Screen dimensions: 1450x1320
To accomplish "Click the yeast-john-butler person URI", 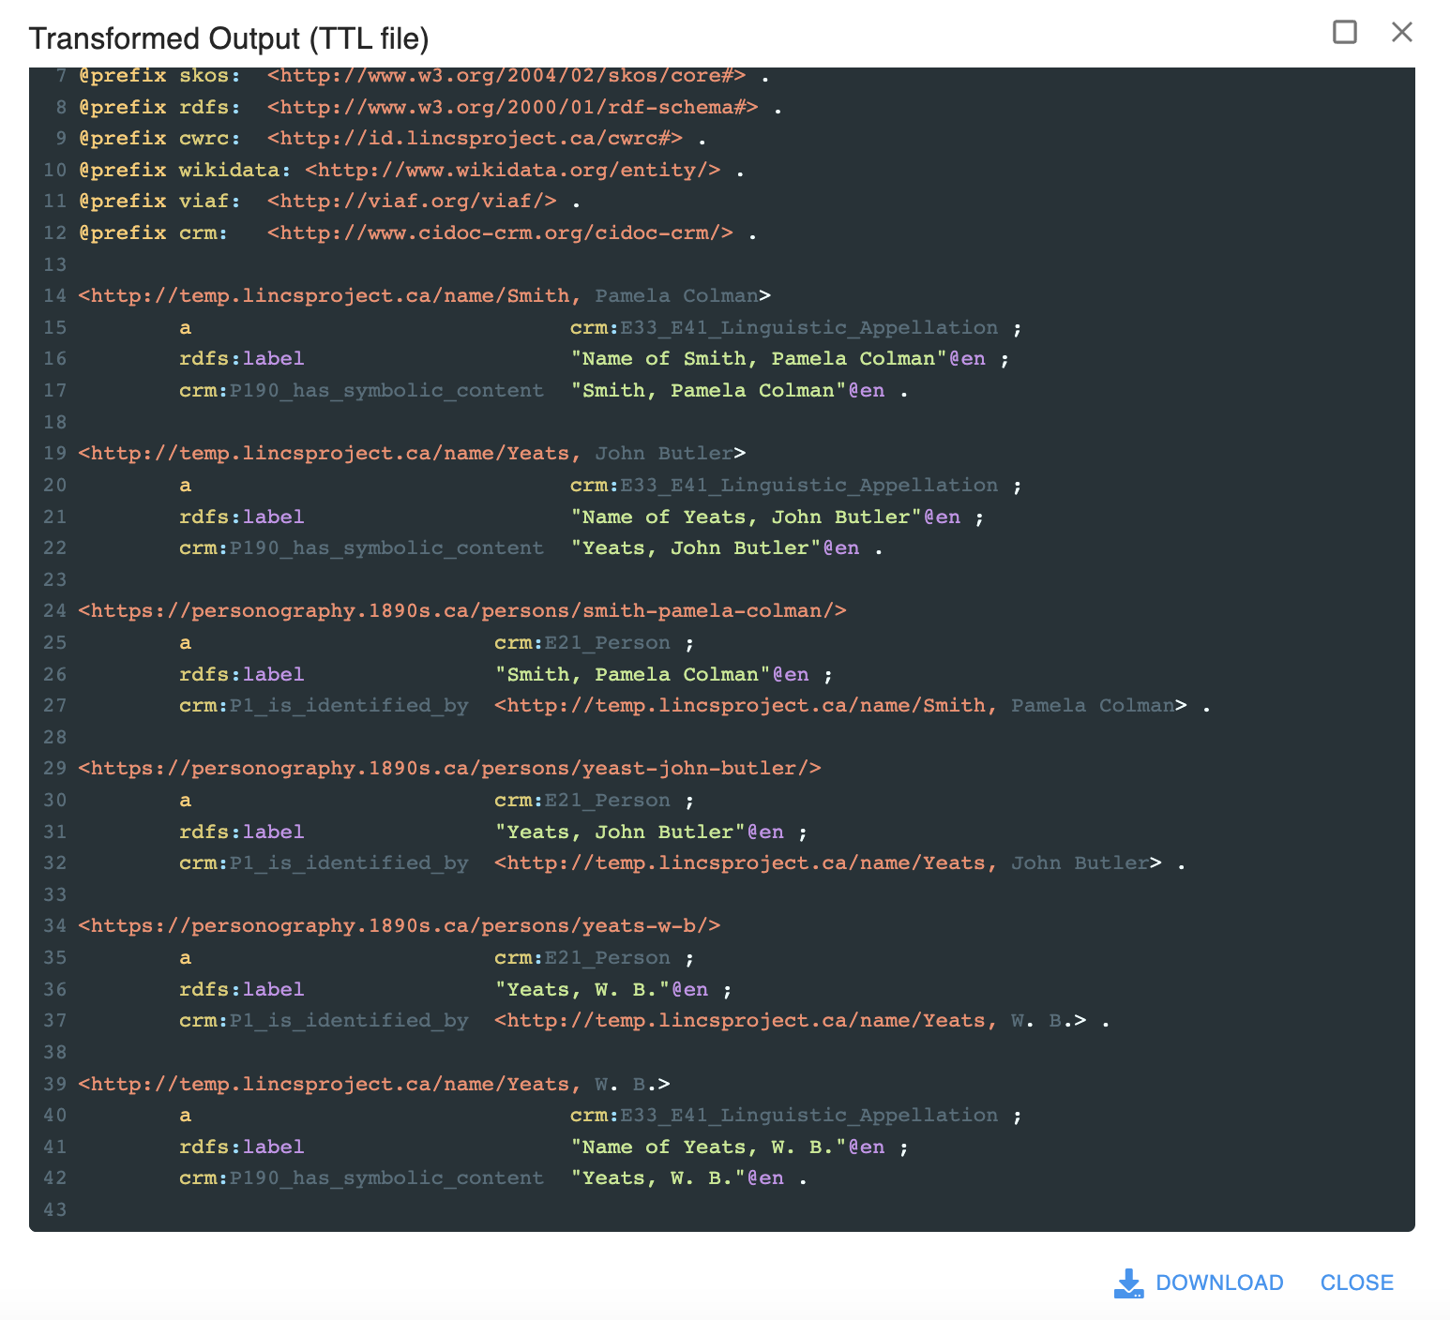I will tap(449, 769).
